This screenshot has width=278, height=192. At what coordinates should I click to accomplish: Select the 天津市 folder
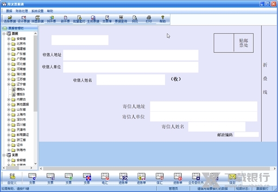[21, 130]
